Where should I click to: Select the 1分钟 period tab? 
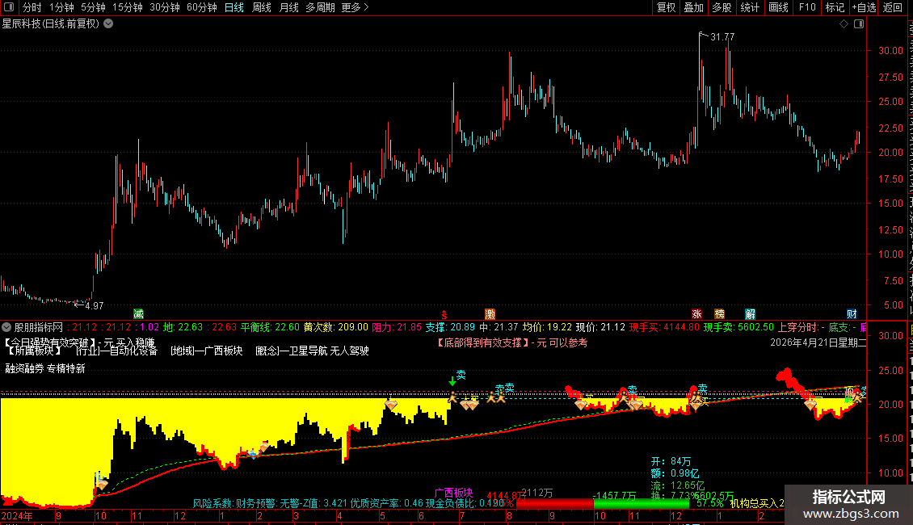(61, 7)
